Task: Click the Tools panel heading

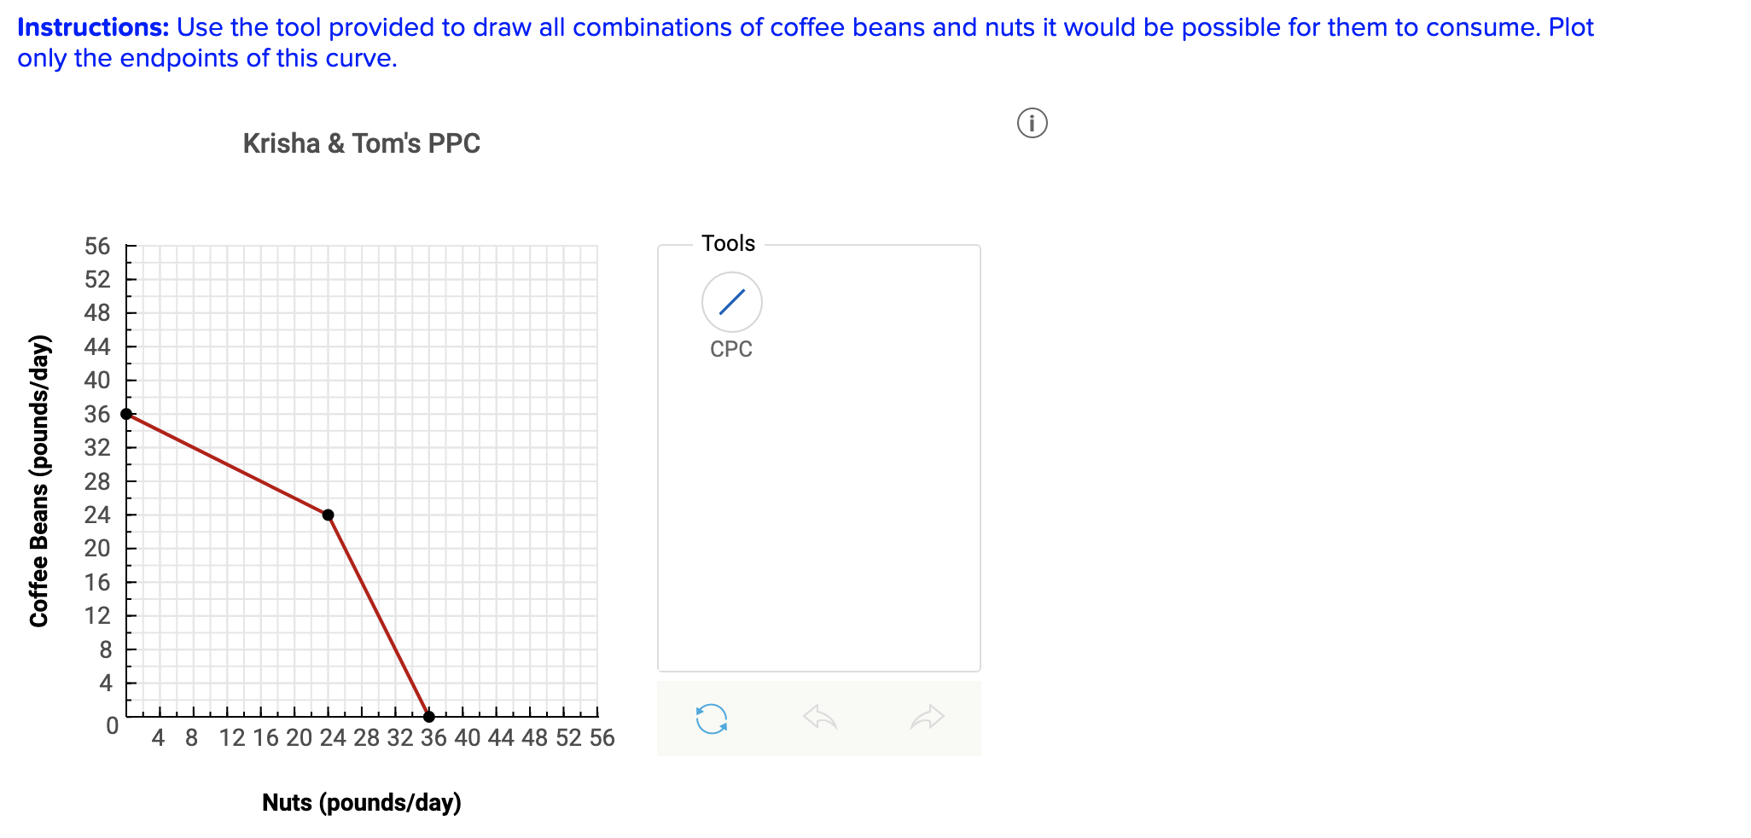Action: click(727, 243)
